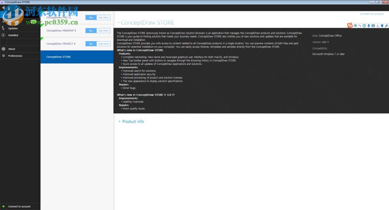Expand the Product info section
389x210 pixels.
131,121
